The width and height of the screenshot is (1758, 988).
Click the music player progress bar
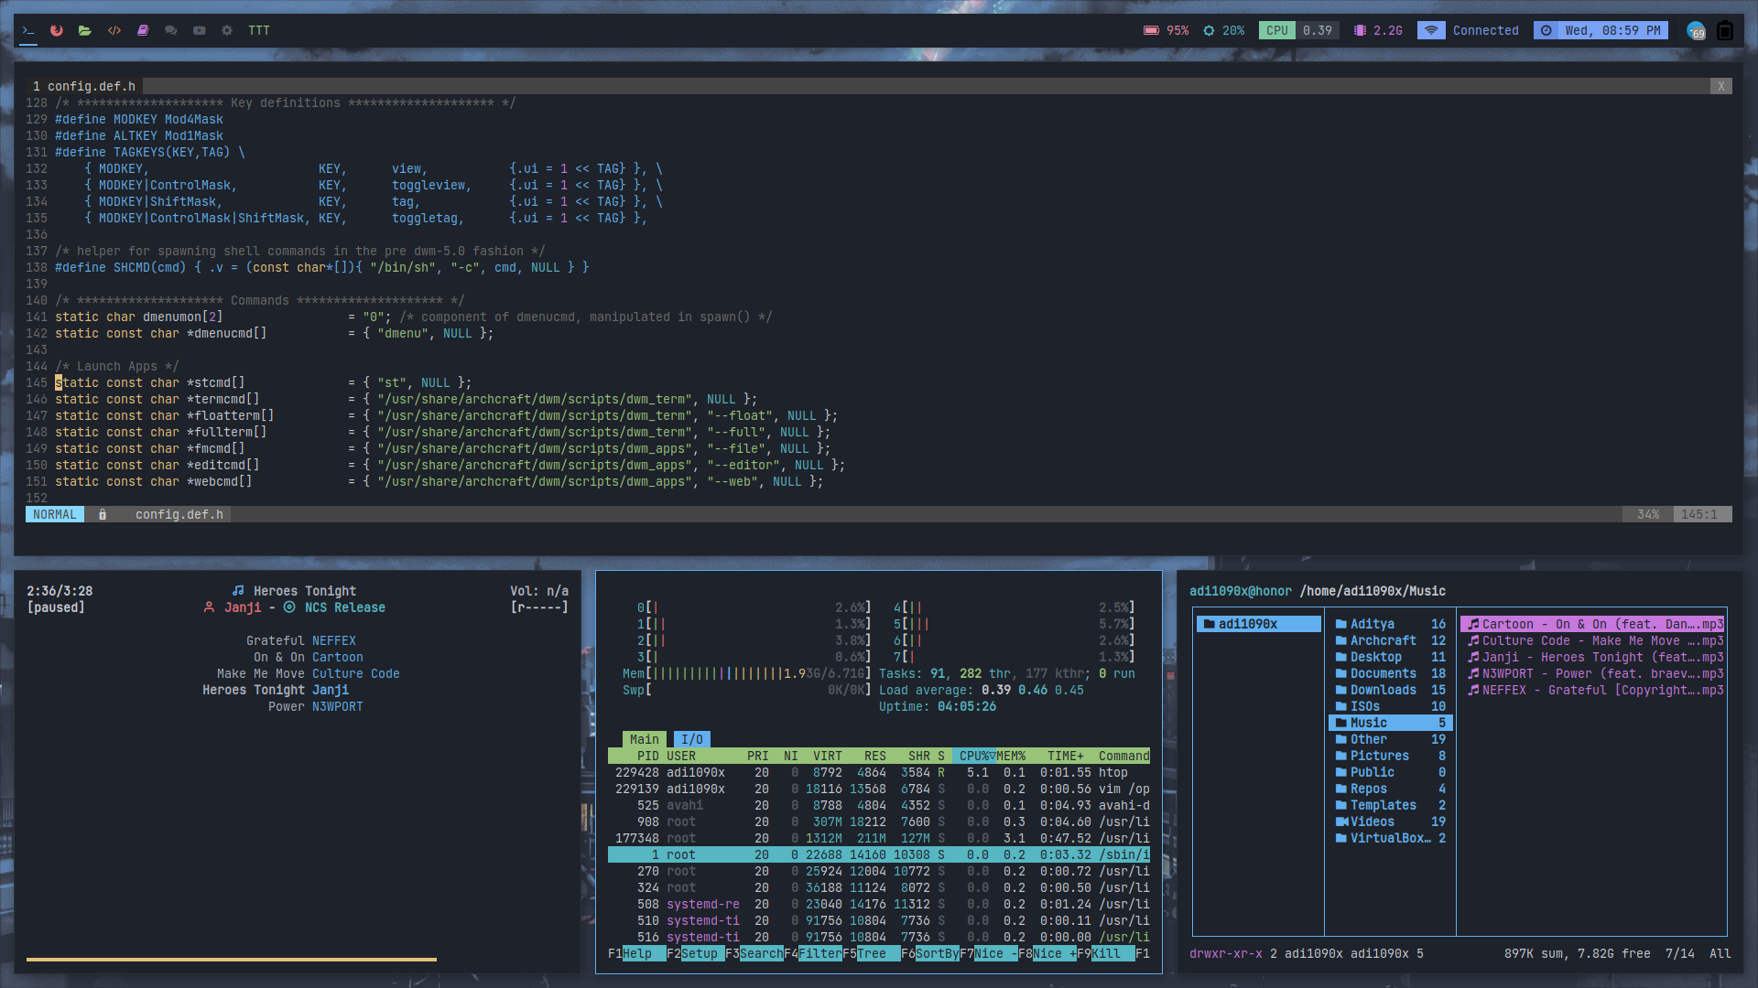tap(232, 959)
